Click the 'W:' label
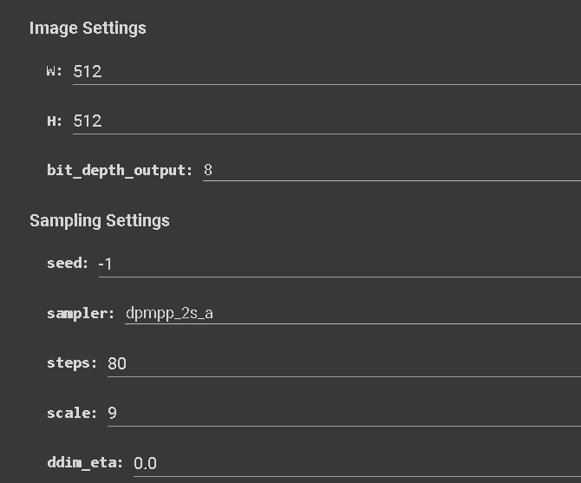The image size is (581, 483). pos(54,71)
